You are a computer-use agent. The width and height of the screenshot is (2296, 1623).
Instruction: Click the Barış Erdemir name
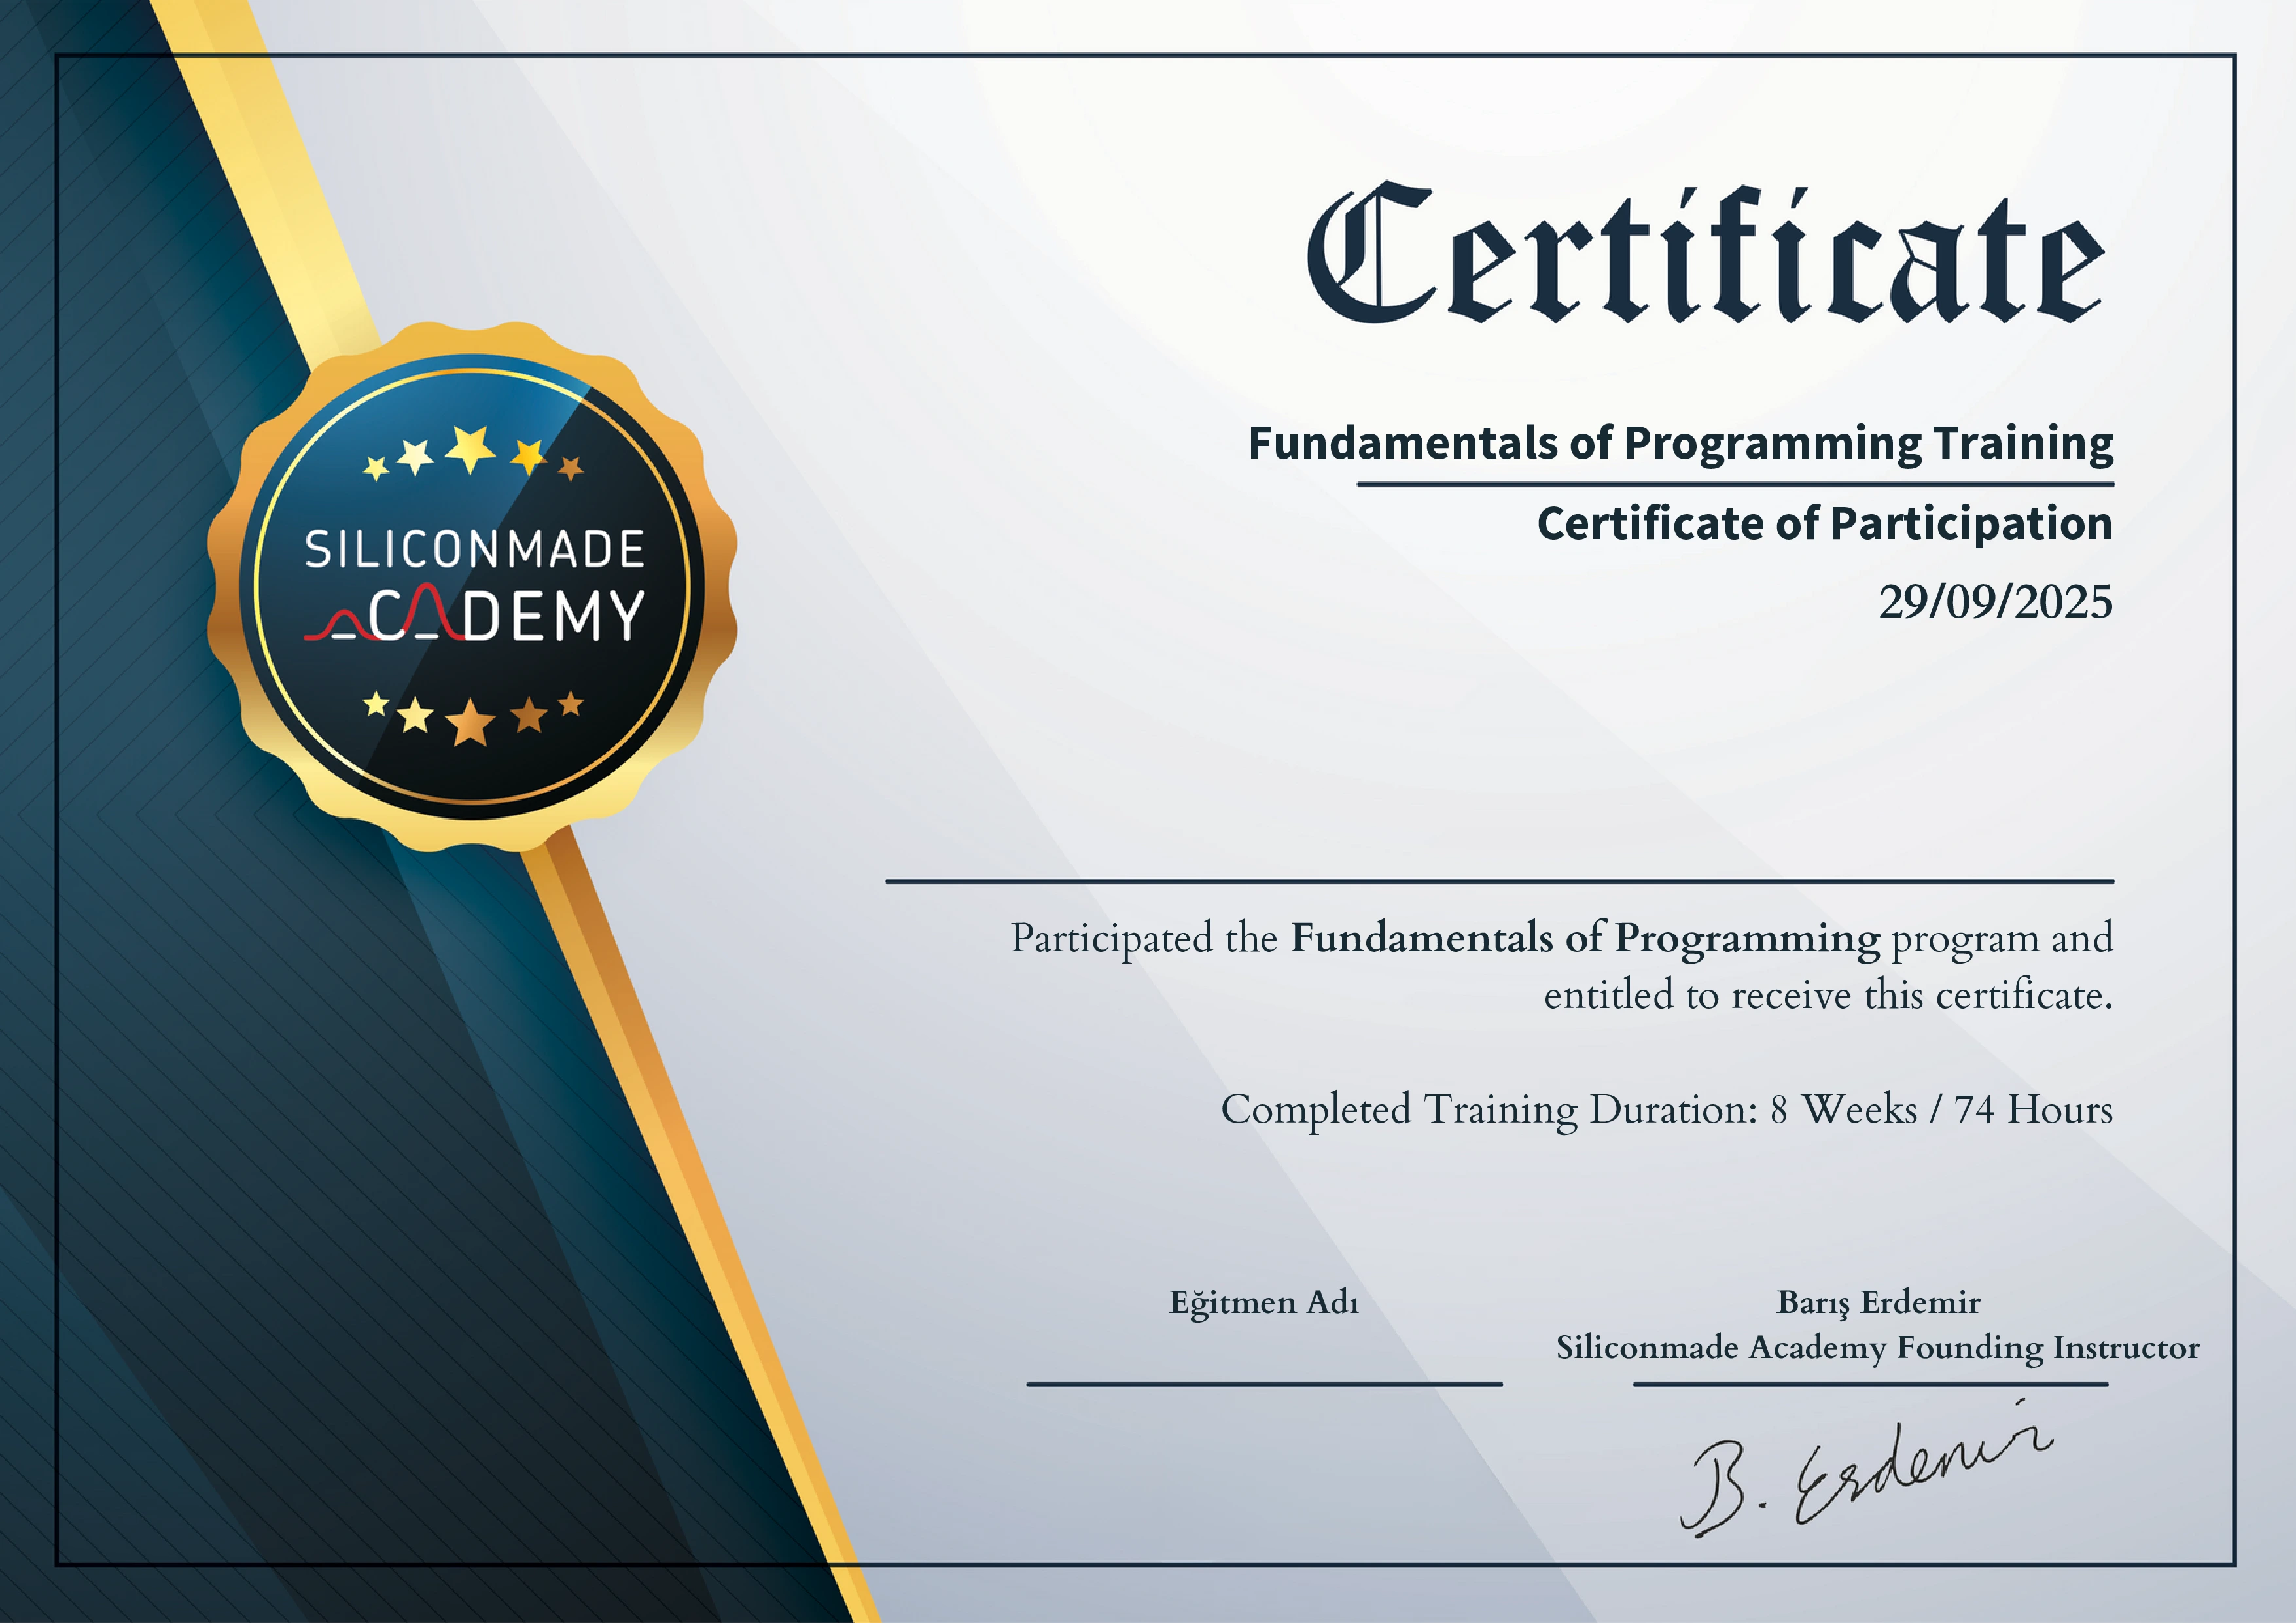(1878, 1302)
